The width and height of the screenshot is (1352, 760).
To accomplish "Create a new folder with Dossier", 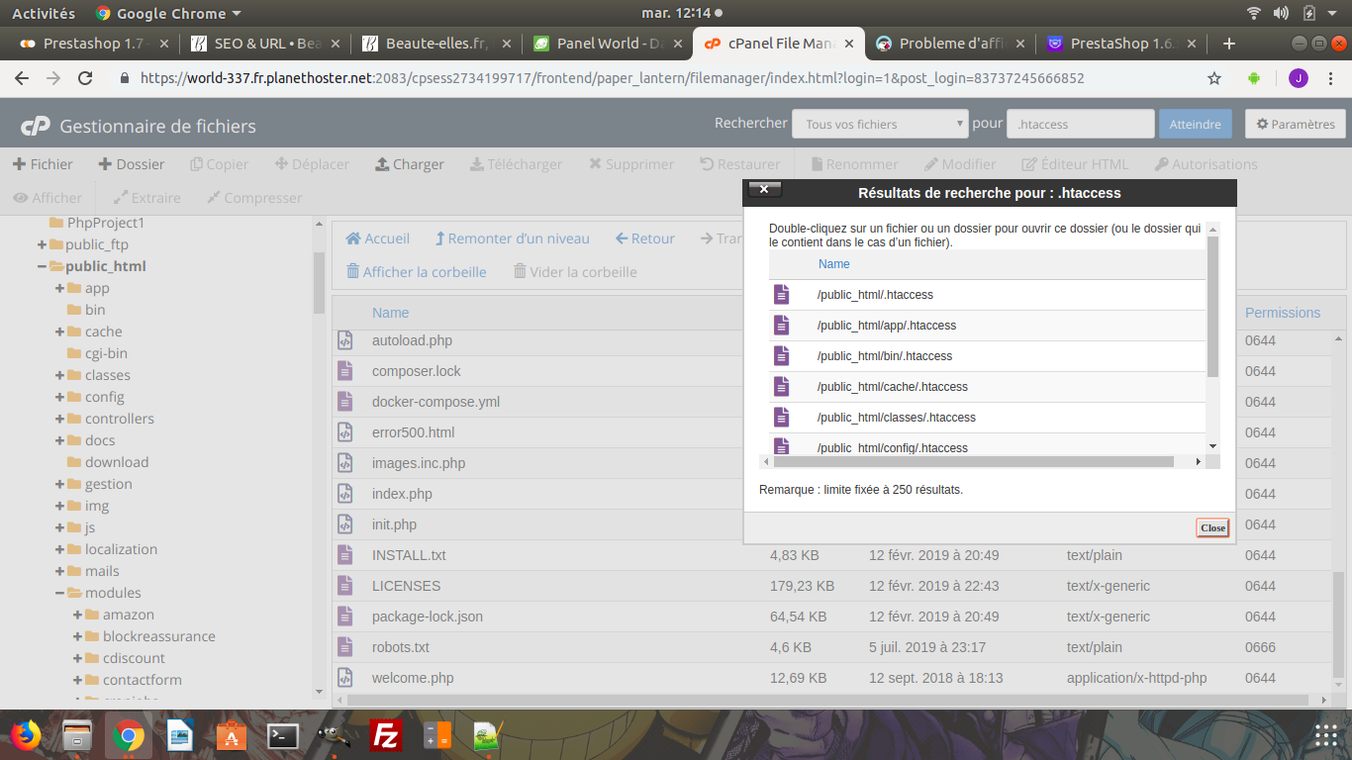I will (131, 164).
